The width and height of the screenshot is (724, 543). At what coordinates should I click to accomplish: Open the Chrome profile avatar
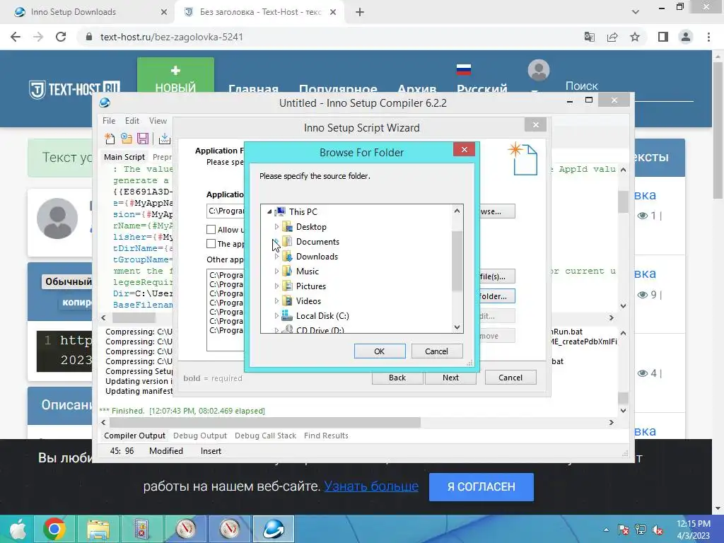(686, 37)
